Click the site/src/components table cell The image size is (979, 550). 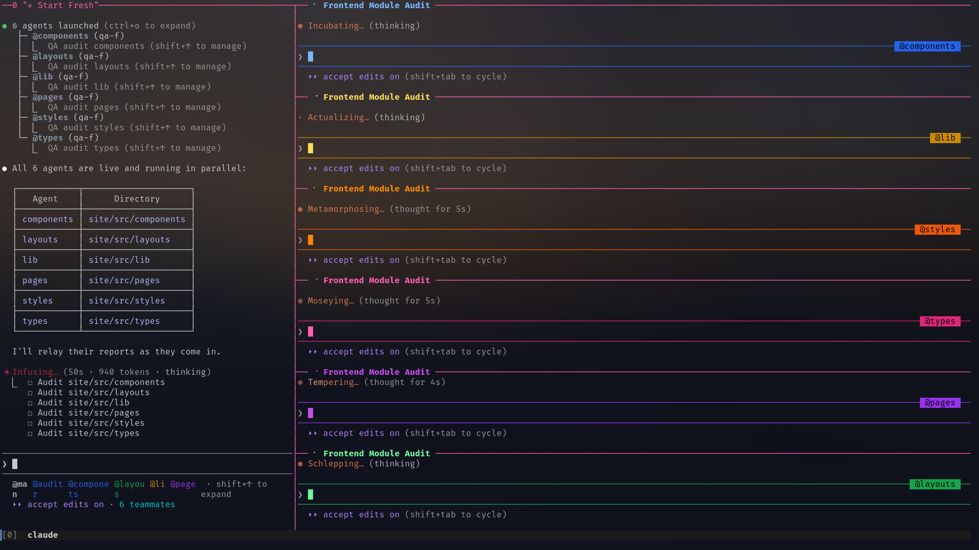tap(137, 219)
